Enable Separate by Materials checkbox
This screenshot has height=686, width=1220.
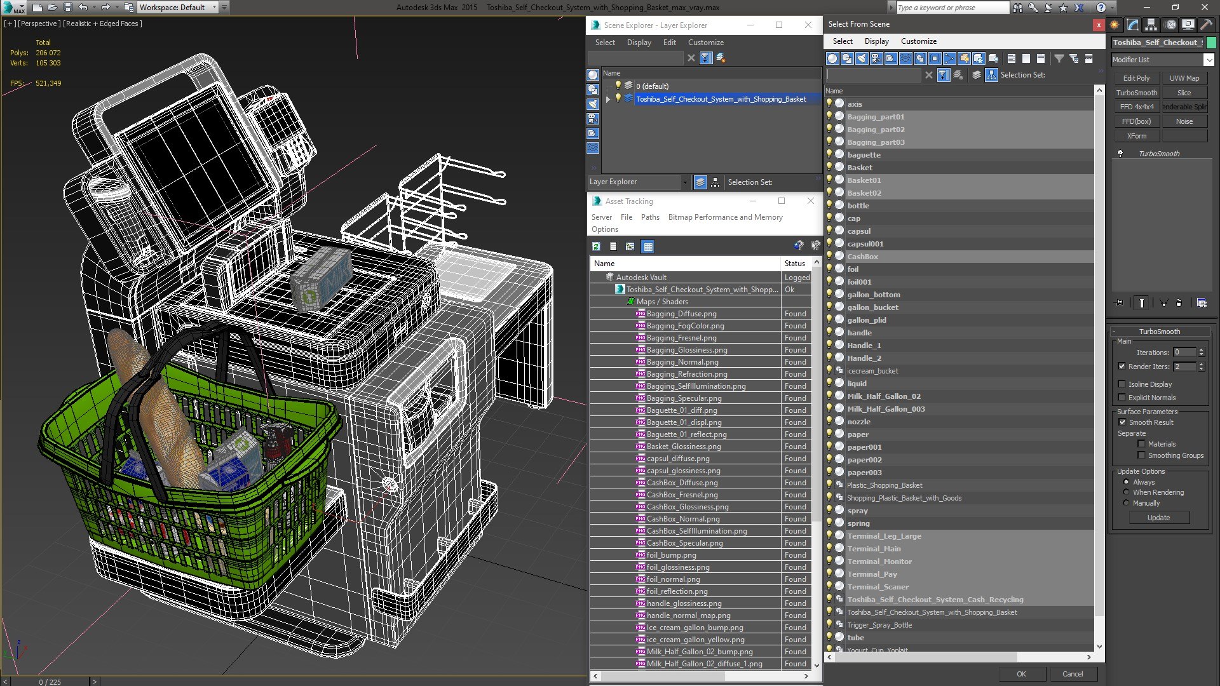pos(1141,444)
